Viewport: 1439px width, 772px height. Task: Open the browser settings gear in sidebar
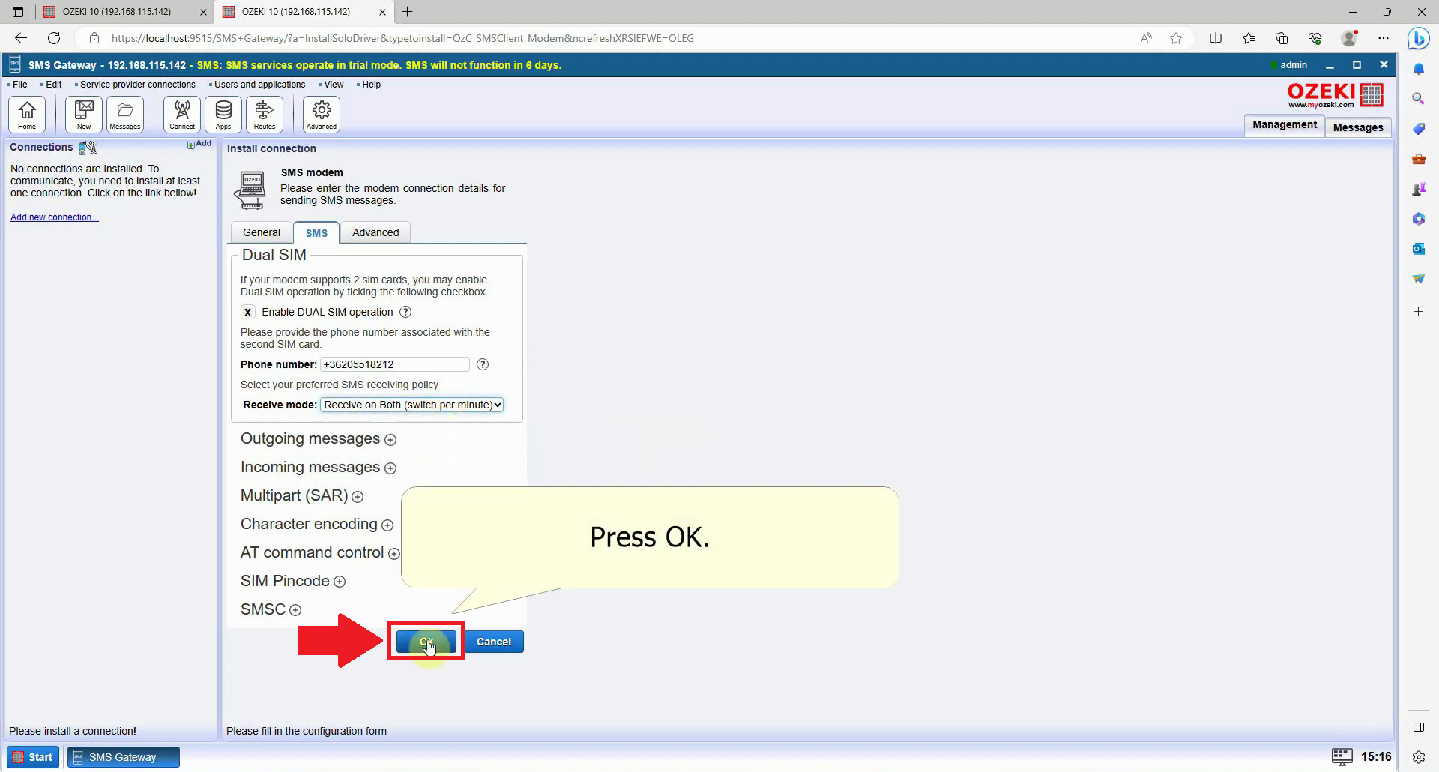[1418, 757]
